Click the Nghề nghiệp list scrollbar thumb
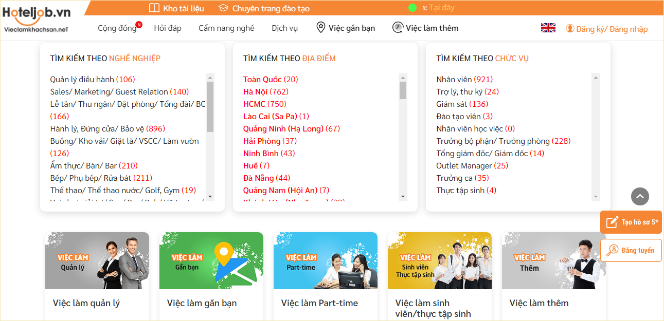Image resolution: width=664 pixels, height=321 pixels. [210, 106]
